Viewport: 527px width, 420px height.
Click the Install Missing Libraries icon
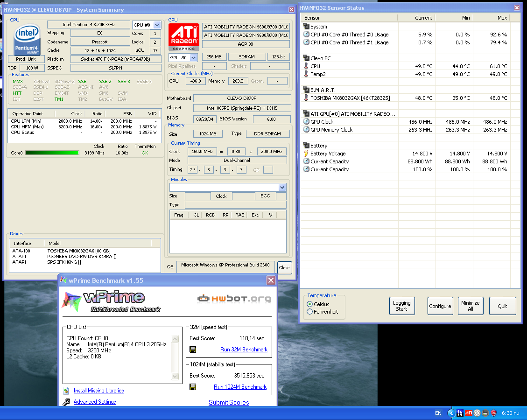pos(66,391)
